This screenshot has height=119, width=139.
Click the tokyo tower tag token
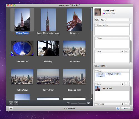[x=113, y=74]
